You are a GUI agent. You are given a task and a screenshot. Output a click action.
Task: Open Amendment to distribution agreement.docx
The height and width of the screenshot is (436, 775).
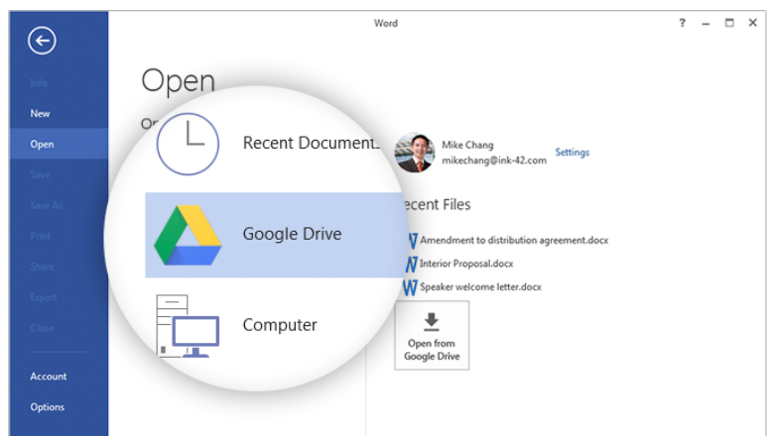(x=514, y=241)
